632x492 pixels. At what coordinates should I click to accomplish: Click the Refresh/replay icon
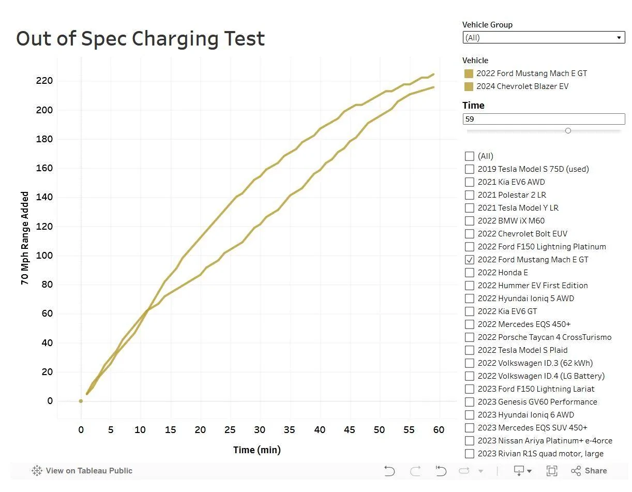click(x=464, y=471)
